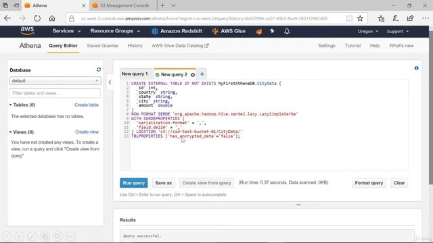Click the address bar lock icon
This screenshot has width=433, height=243.
[72, 18]
